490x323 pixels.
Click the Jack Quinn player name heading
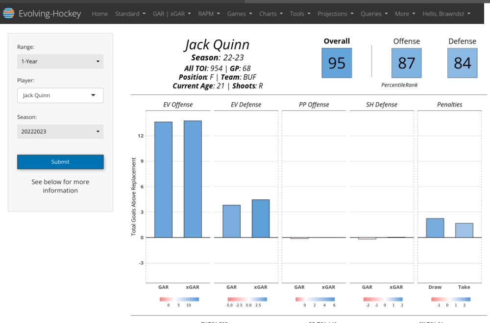[217, 45]
